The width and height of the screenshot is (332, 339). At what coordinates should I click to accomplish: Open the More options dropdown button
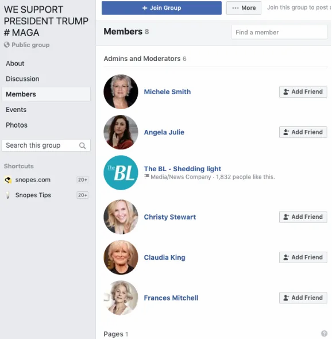point(244,8)
